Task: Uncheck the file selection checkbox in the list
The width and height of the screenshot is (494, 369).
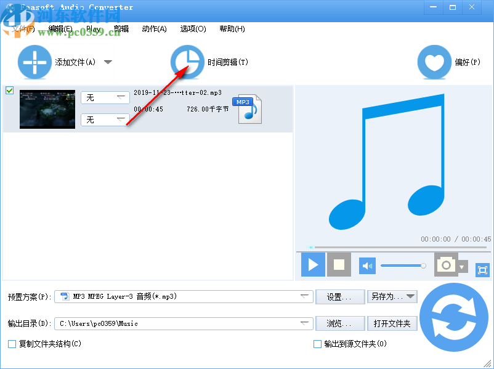Action: pyautogui.click(x=9, y=90)
